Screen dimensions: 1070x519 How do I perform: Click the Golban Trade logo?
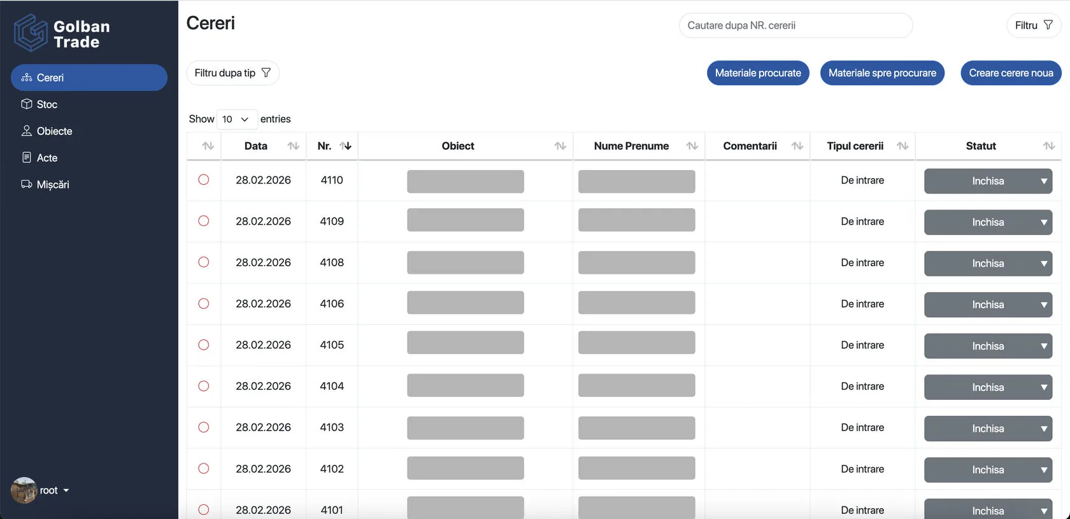coord(62,33)
